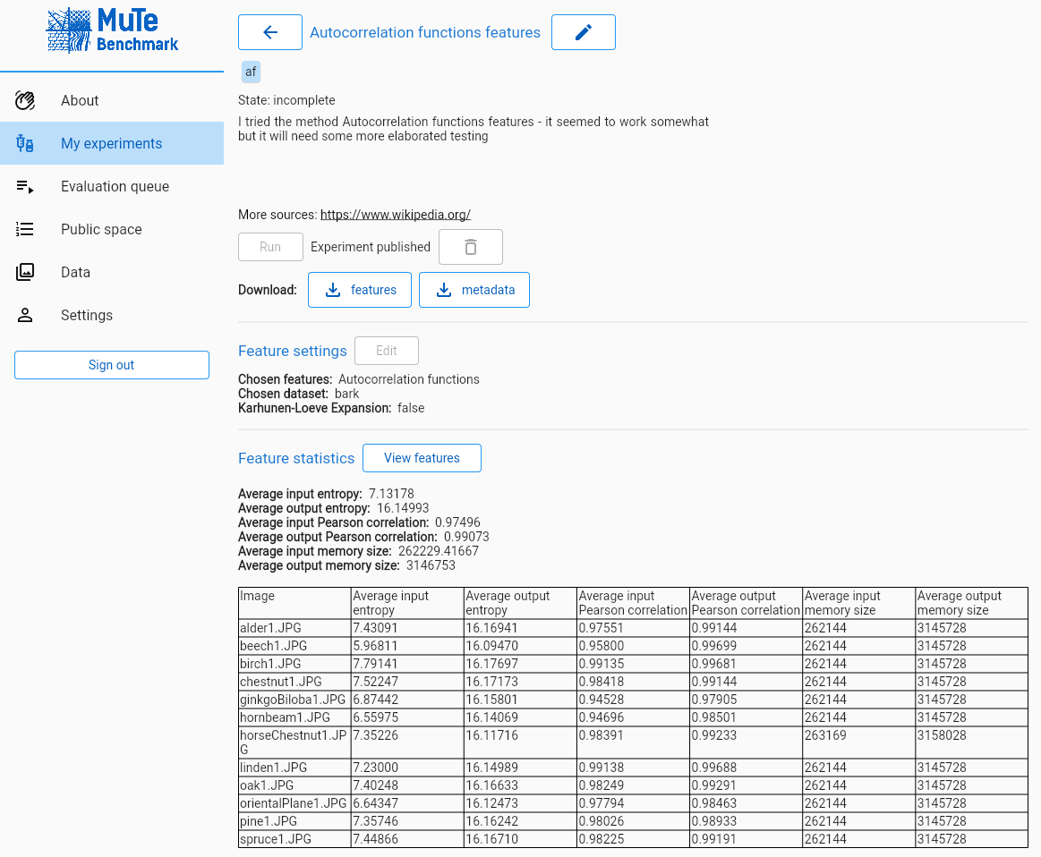1041x857 pixels.
Task: Click the My experiments flask icon
Action: pyautogui.click(x=25, y=144)
